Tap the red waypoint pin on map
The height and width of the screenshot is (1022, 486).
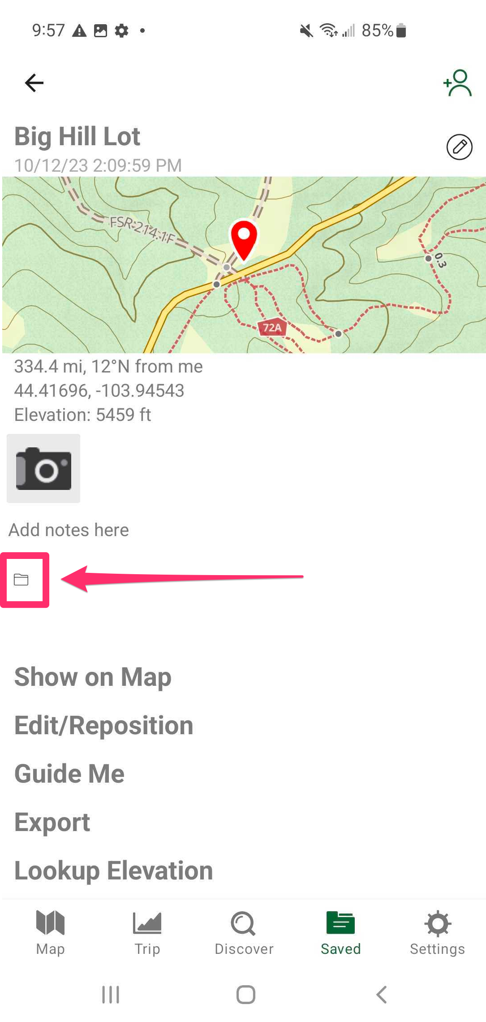244,238
